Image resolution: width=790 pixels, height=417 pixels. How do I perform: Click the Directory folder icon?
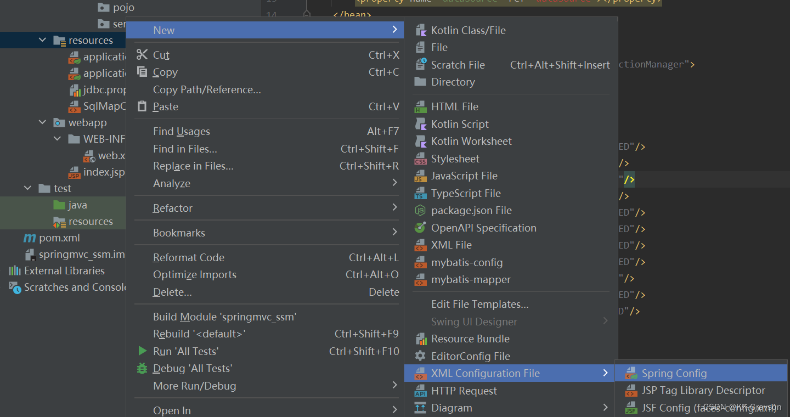click(420, 82)
